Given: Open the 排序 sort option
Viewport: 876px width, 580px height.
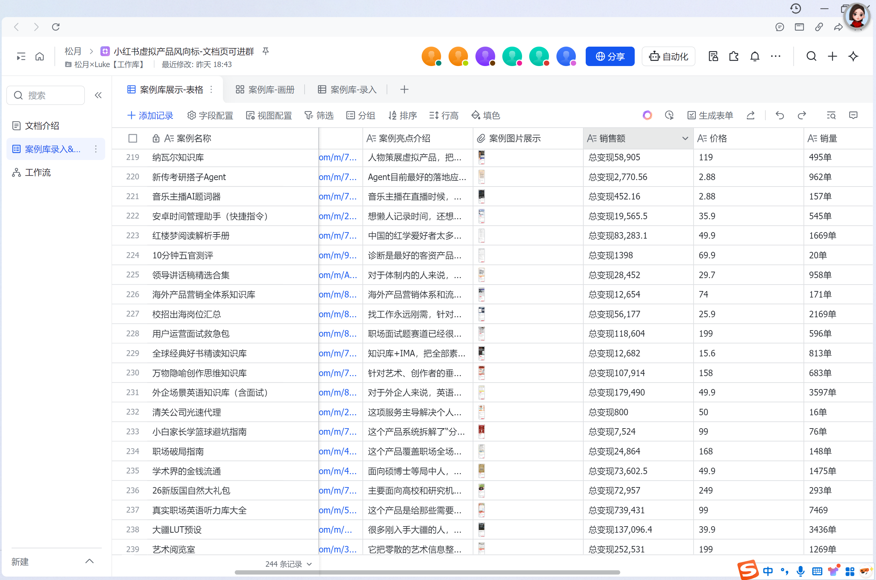Looking at the screenshot, I should 402,115.
